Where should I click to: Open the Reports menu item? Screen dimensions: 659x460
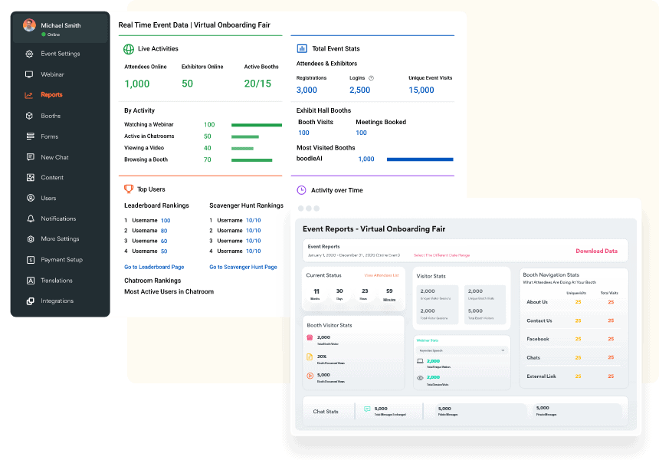click(51, 95)
